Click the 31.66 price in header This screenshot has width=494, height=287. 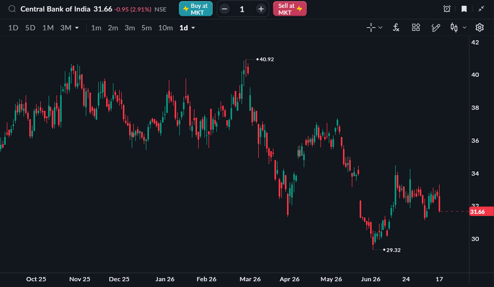102,9
